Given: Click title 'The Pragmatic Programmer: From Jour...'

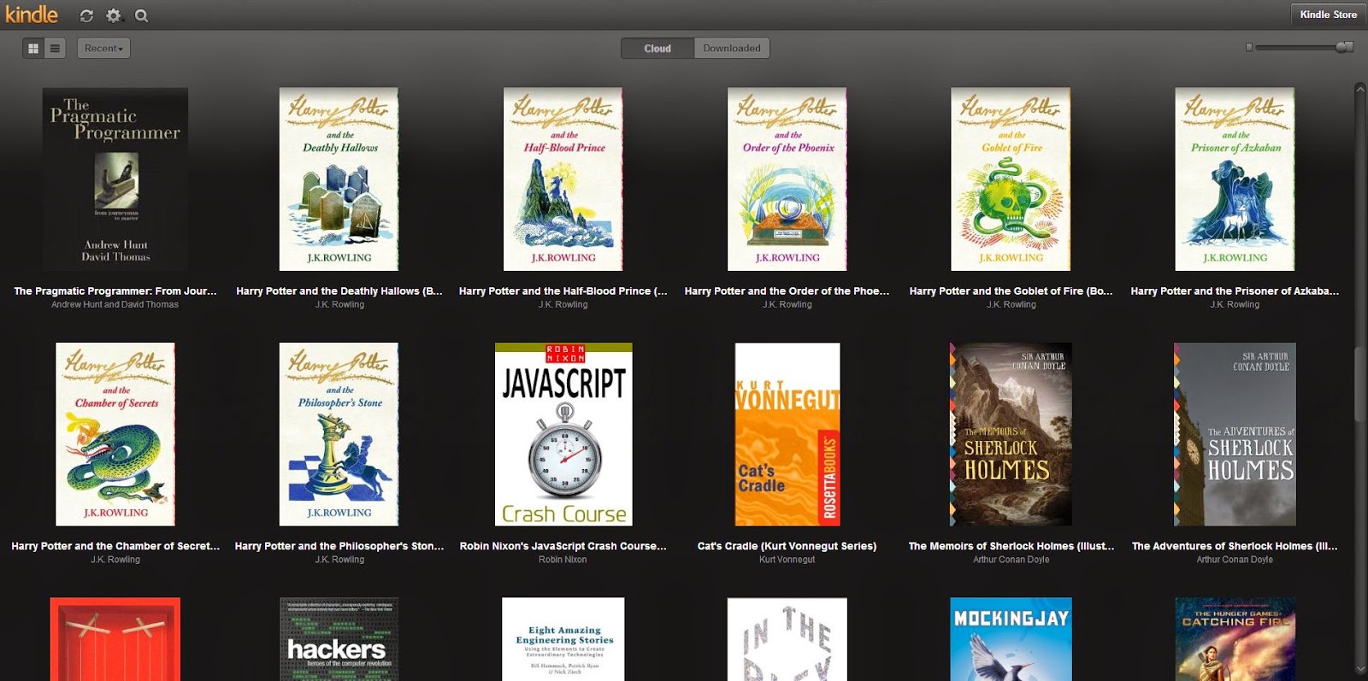Looking at the screenshot, I should 115,291.
